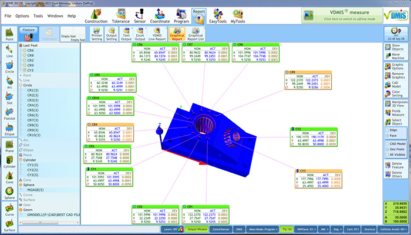Open the MM units dropdown

pyautogui.click(x=324, y=229)
